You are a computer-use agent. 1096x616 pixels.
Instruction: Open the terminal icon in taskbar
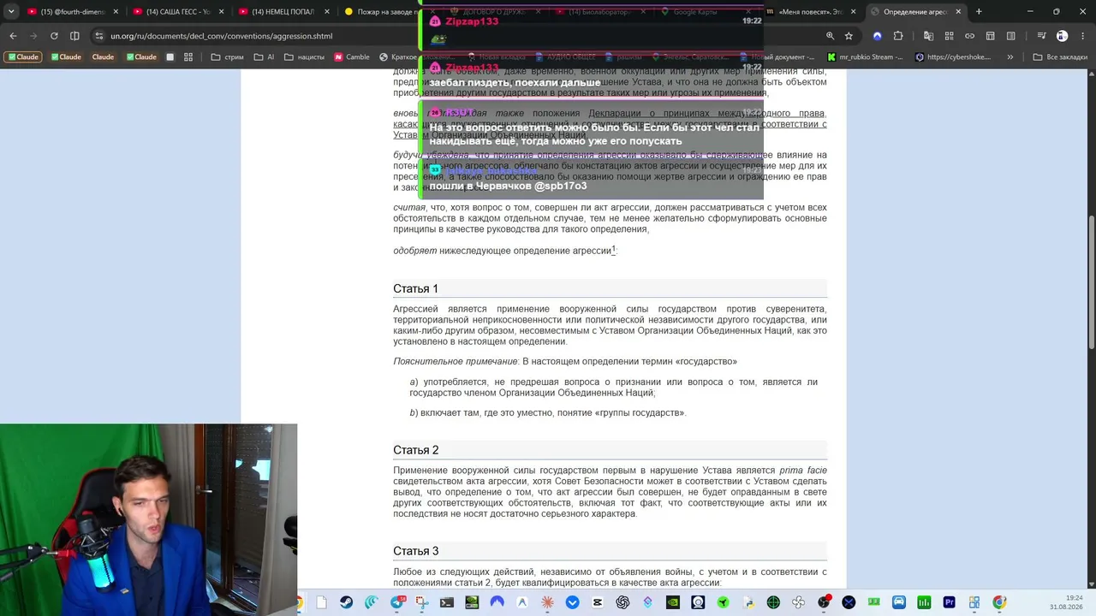pyautogui.click(x=447, y=602)
